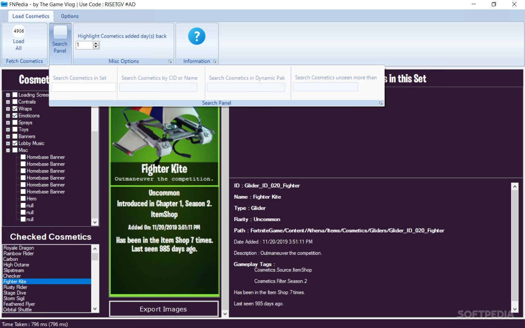Uncheck the Wraps checkbox
Image resolution: width=525 pixels, height=328 pixels.
(x=15, y=109)
